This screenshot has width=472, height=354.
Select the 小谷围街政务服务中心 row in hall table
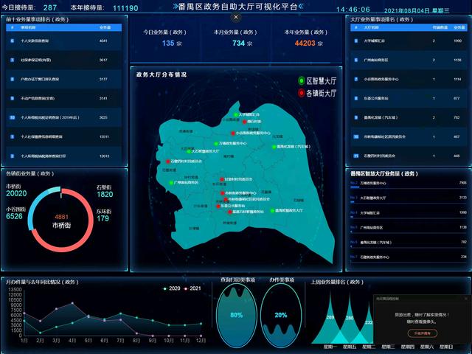coord(409,79)
